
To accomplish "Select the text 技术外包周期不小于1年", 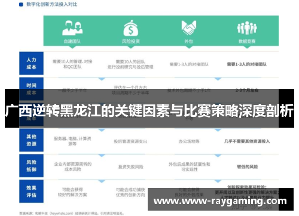I will 189,90.
